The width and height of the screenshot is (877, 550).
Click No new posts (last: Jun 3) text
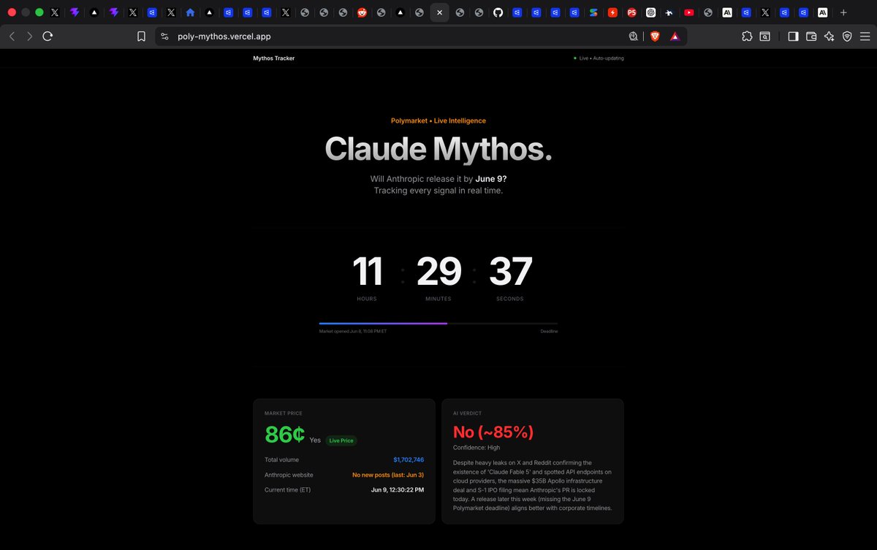388,475
